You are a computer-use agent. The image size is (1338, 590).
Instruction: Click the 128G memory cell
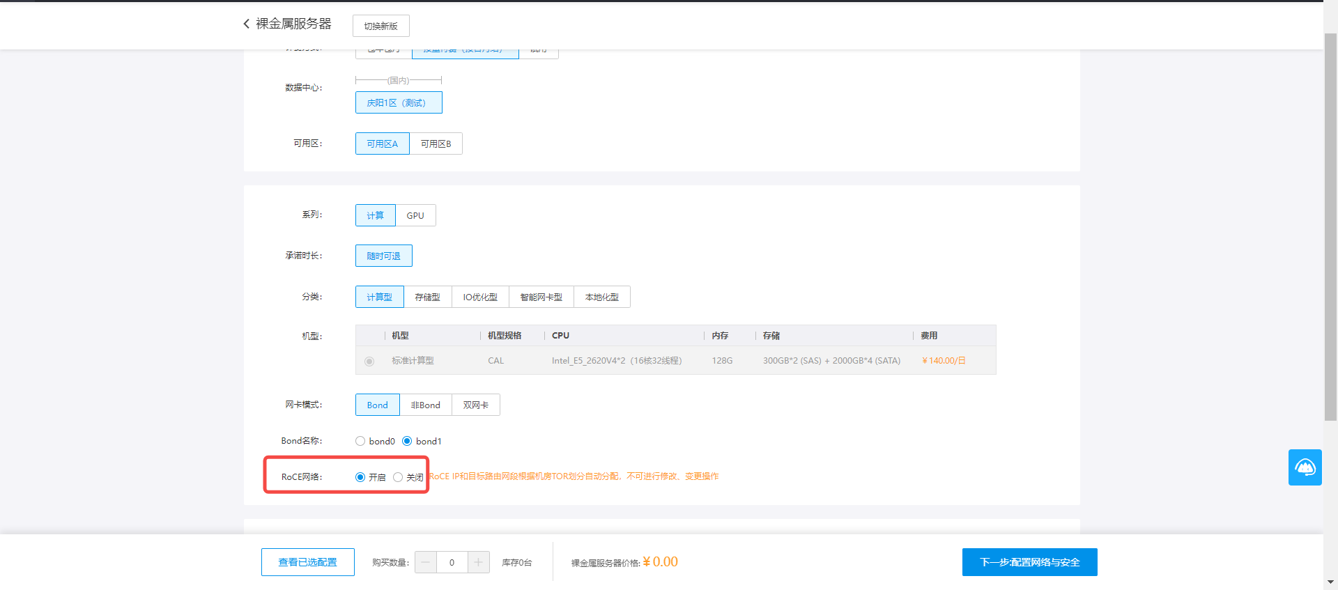coord(722,361)
